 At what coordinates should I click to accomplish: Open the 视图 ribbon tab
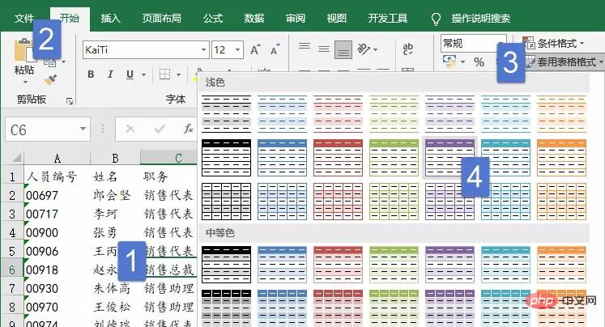(x=336, y=18)
